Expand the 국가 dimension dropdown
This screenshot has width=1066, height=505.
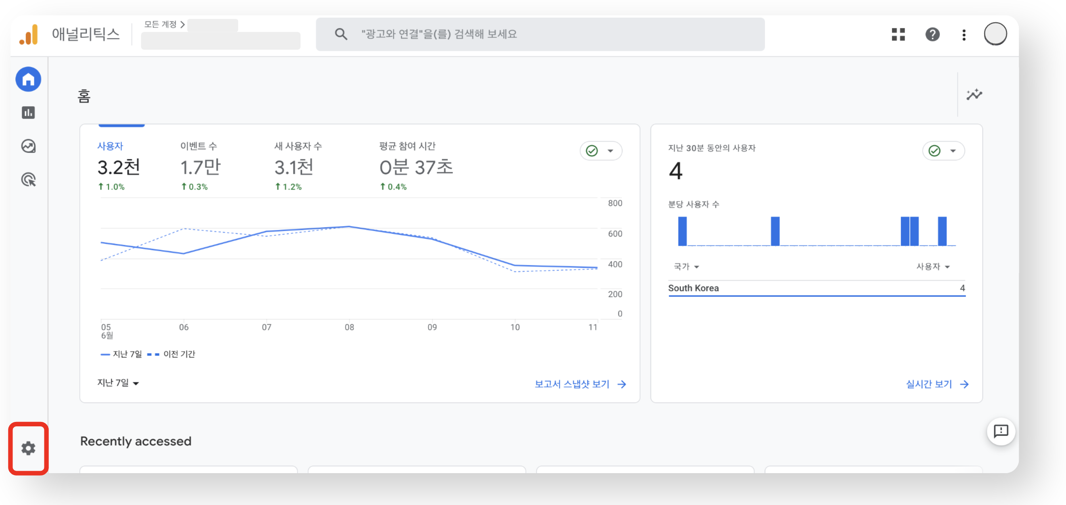[x=686, y=267]
